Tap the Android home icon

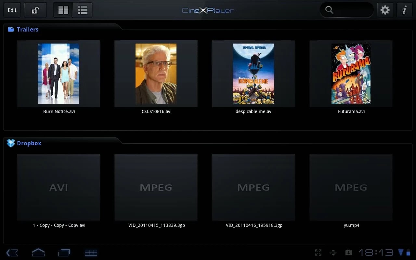38,252
